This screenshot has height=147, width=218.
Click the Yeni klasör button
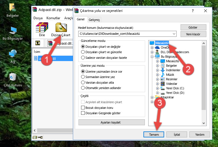pos(193,34)
